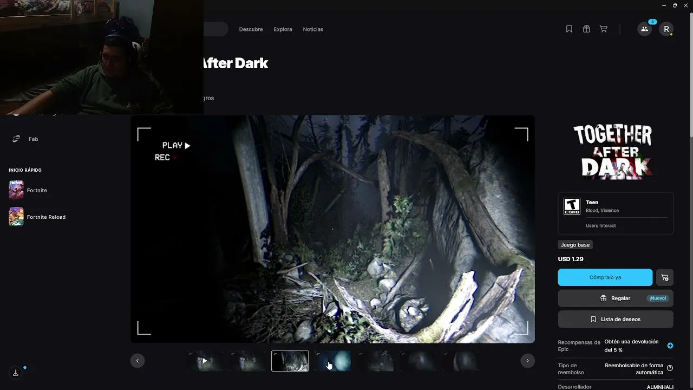Click the ESRB Teen rating badge

[x=572, y=206]
